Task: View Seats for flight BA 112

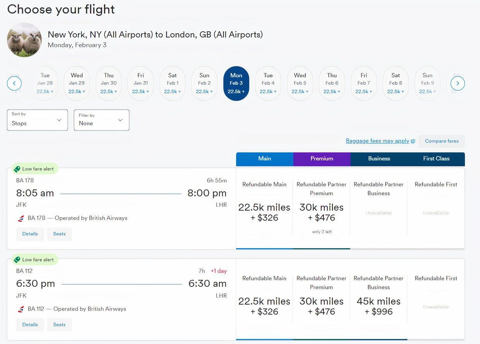Action: [60, 325]
